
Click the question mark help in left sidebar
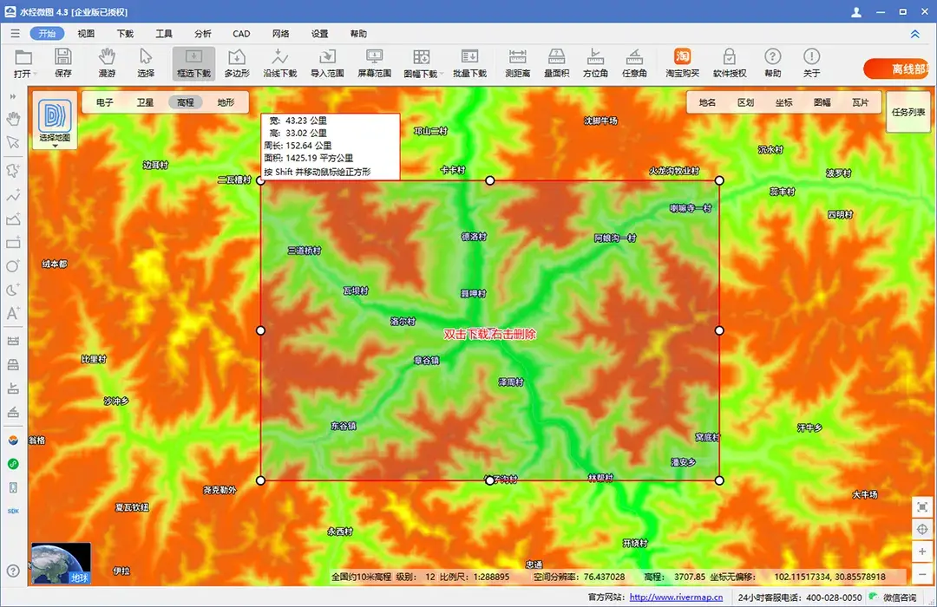pos(13,571)
